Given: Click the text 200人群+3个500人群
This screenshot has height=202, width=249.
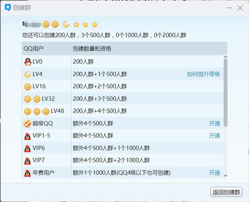Looking at the screenshot, I should 100,99.
